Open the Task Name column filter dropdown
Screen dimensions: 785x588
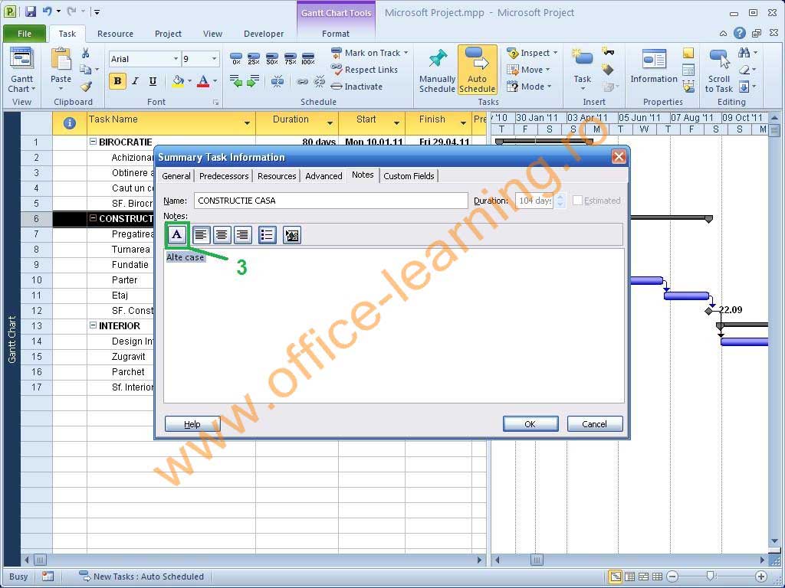(x=247, y=123)
